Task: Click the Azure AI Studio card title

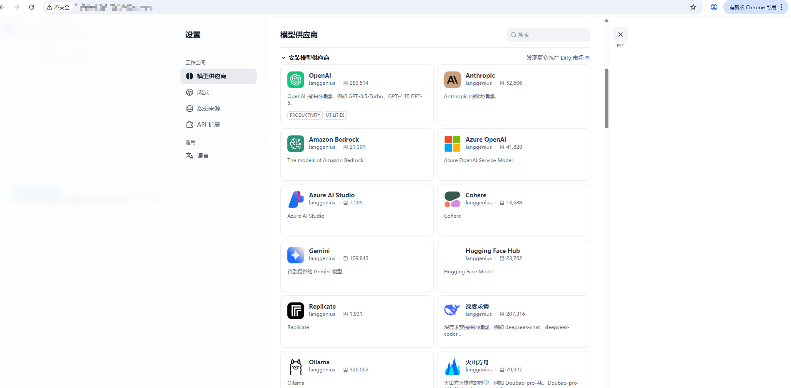Action: coord(332,195)
